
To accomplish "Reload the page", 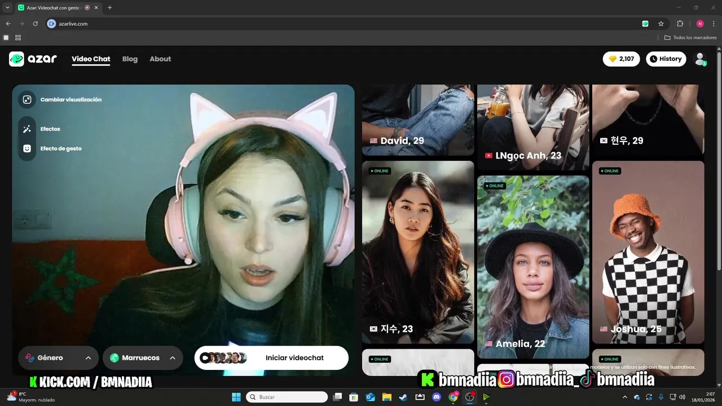I will coord(36,24).
